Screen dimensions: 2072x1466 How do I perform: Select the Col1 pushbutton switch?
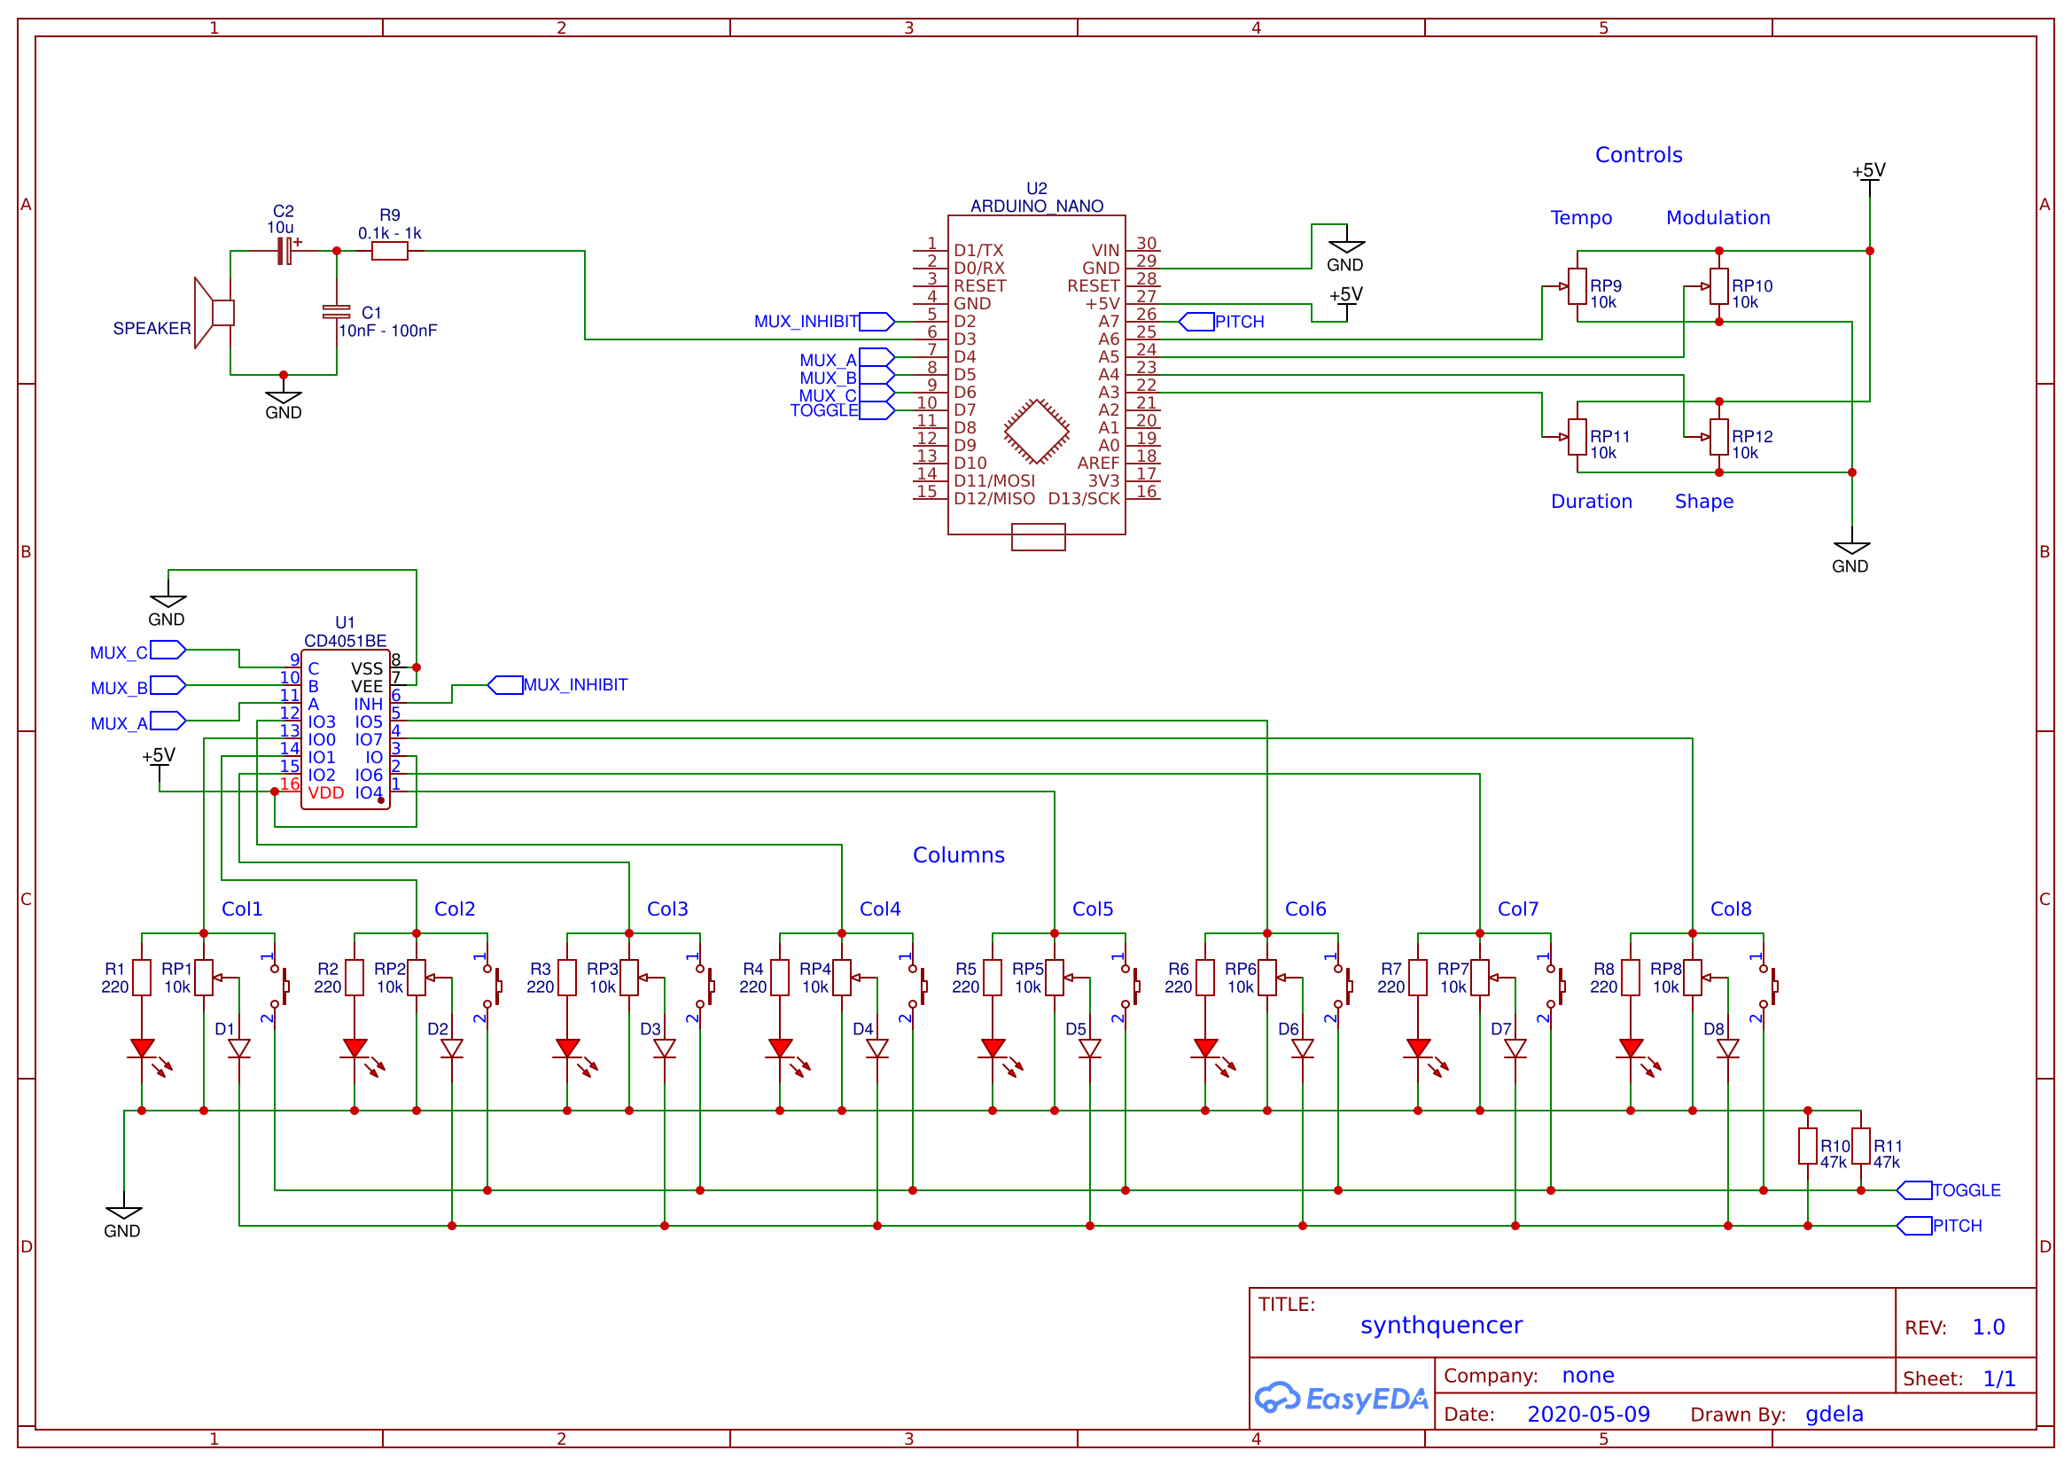click(x=279, y=986)
